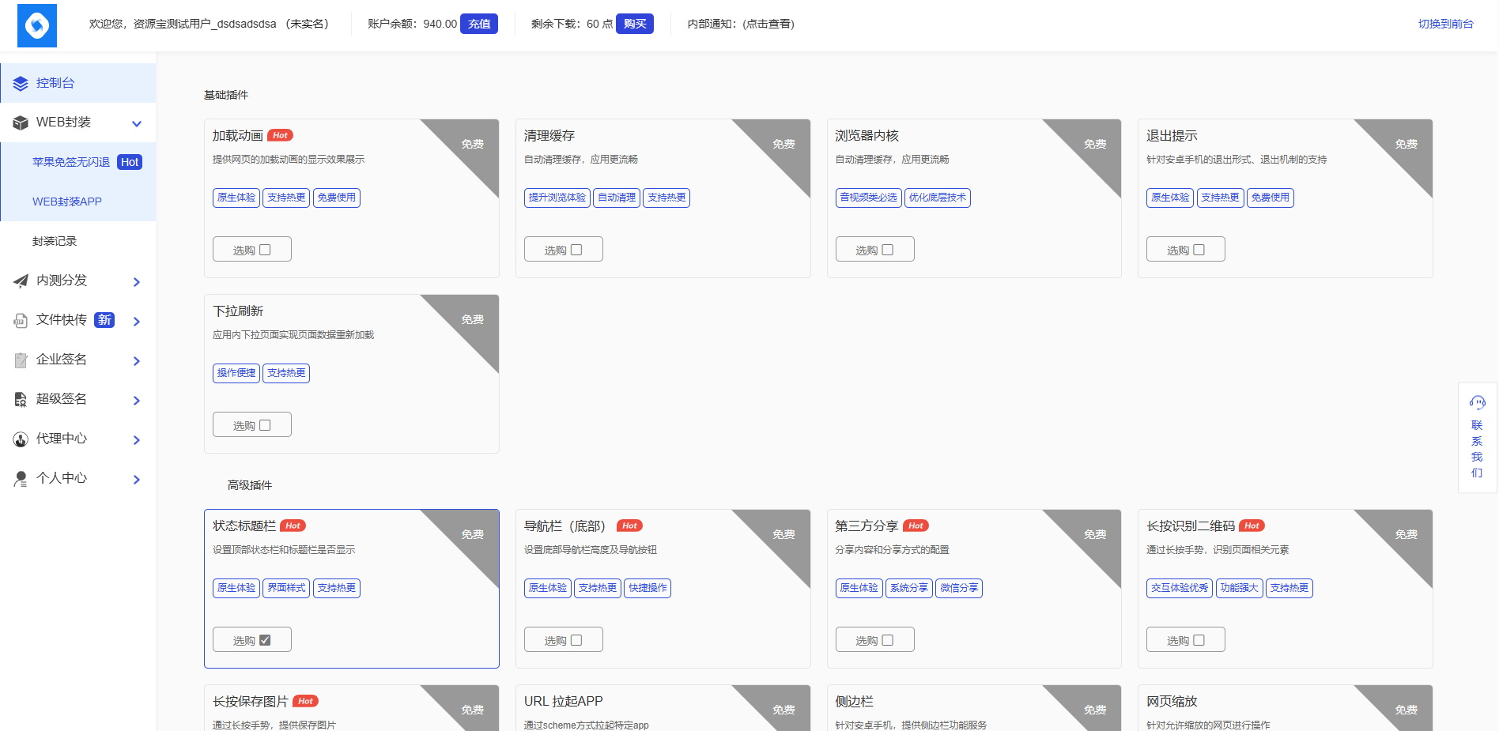This screenshot has height=731, width=1499.
Task: Click the 充值 recharge button
Action: tap(479, 24)
